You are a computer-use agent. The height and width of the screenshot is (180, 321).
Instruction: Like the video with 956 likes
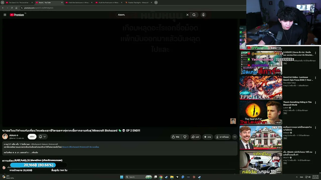pos(176,137)
